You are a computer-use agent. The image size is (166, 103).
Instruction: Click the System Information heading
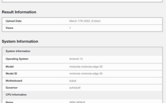tap(20, 41)
